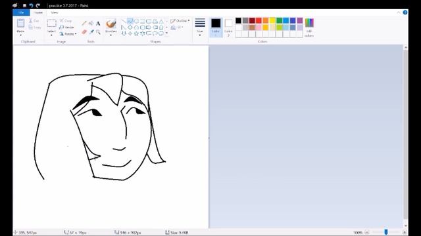Click the Save icon in title bar
The image size is (421, 236).
(24, 5)
